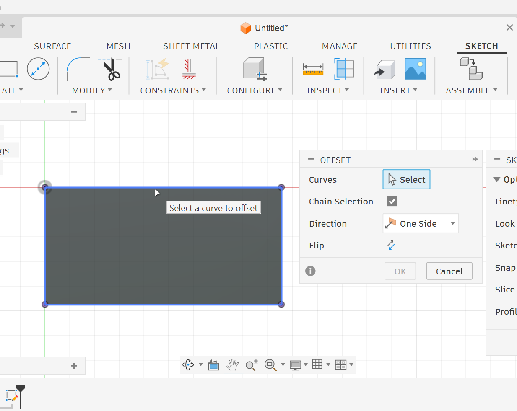Switch to the MANAGE tab
Viewport: 517px width, 411px height.
(340, 46)
